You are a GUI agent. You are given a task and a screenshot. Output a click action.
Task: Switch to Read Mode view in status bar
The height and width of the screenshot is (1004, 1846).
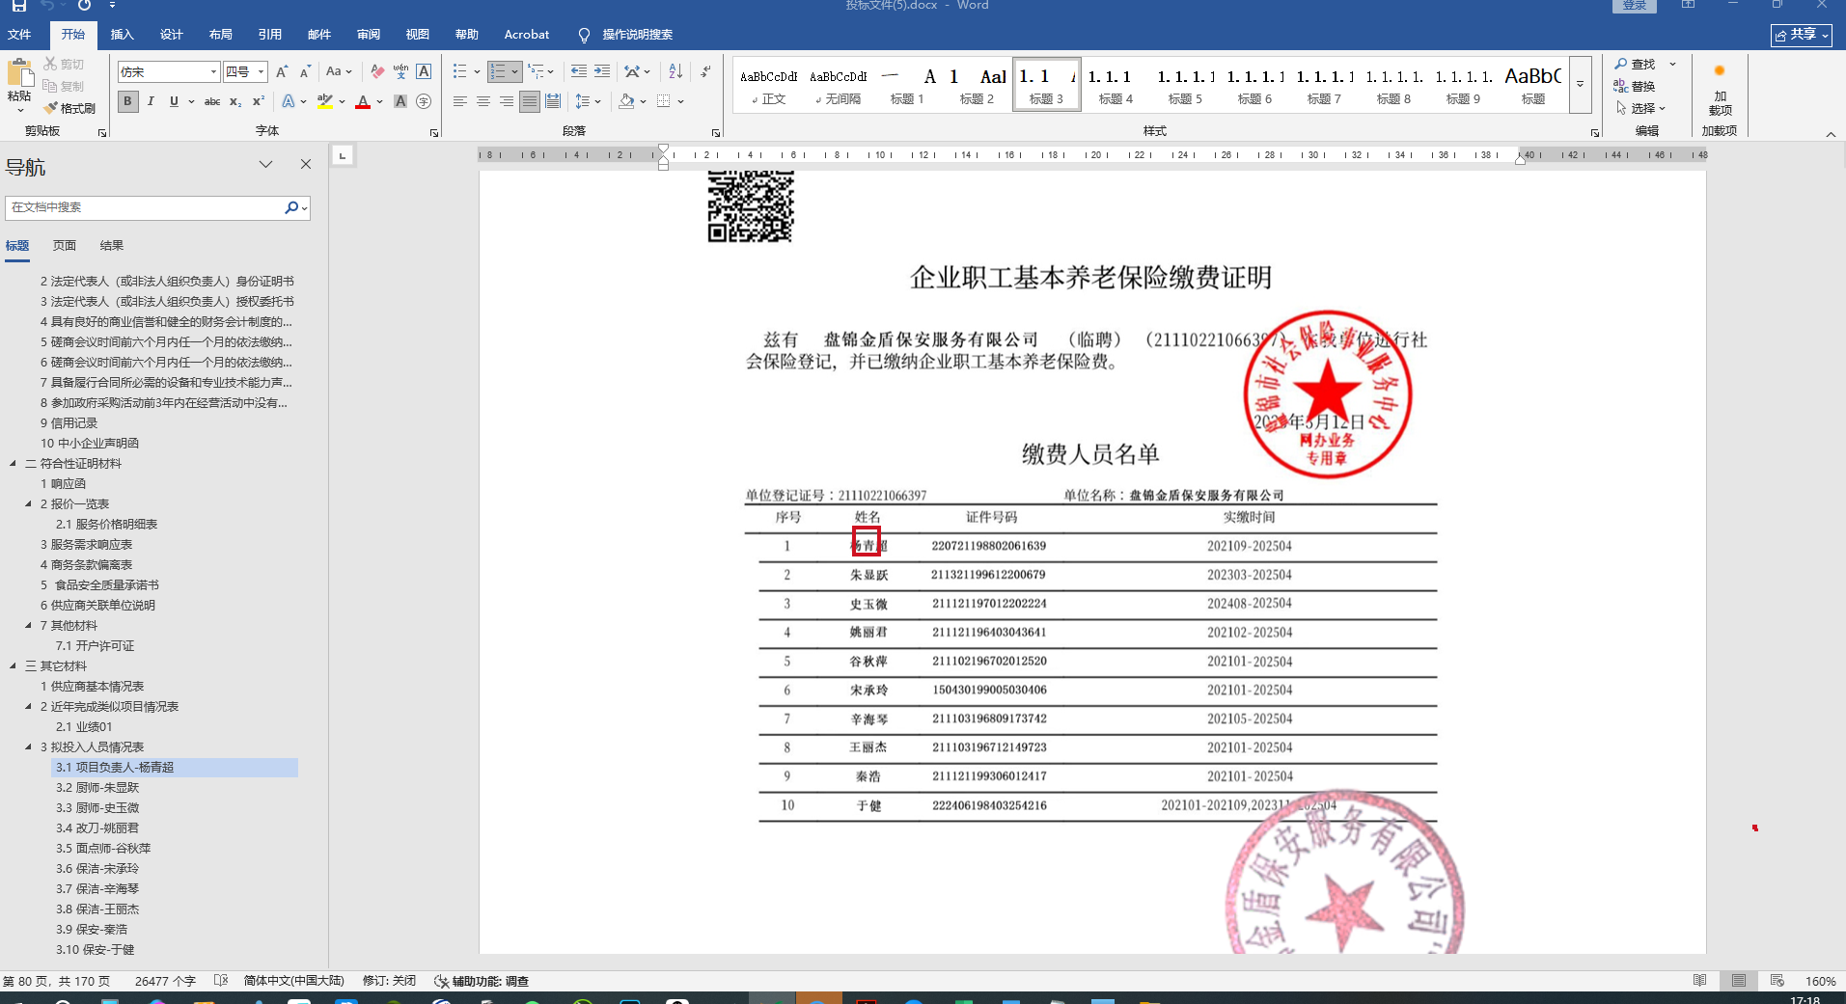click(1700, 981)
